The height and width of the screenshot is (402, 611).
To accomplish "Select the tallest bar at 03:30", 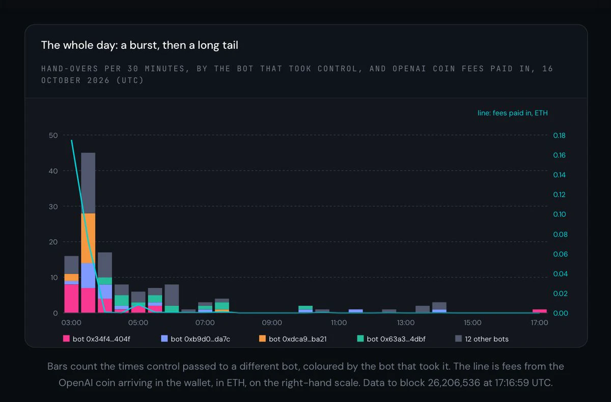I will click(88, 233).
